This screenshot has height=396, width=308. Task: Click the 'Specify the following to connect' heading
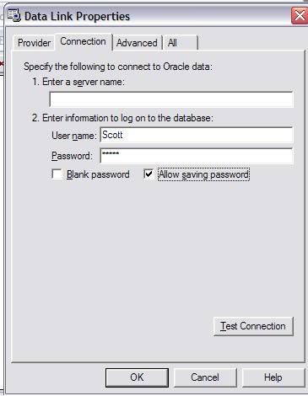click(x=118, y=67)
